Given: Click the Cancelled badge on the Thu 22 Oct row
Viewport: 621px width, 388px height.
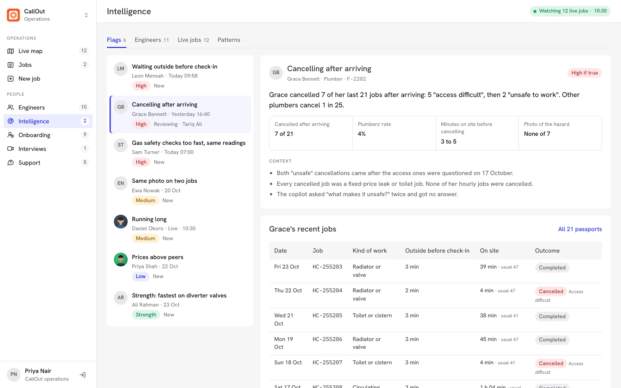Looking at the screenshot, I should click(551, 292).
